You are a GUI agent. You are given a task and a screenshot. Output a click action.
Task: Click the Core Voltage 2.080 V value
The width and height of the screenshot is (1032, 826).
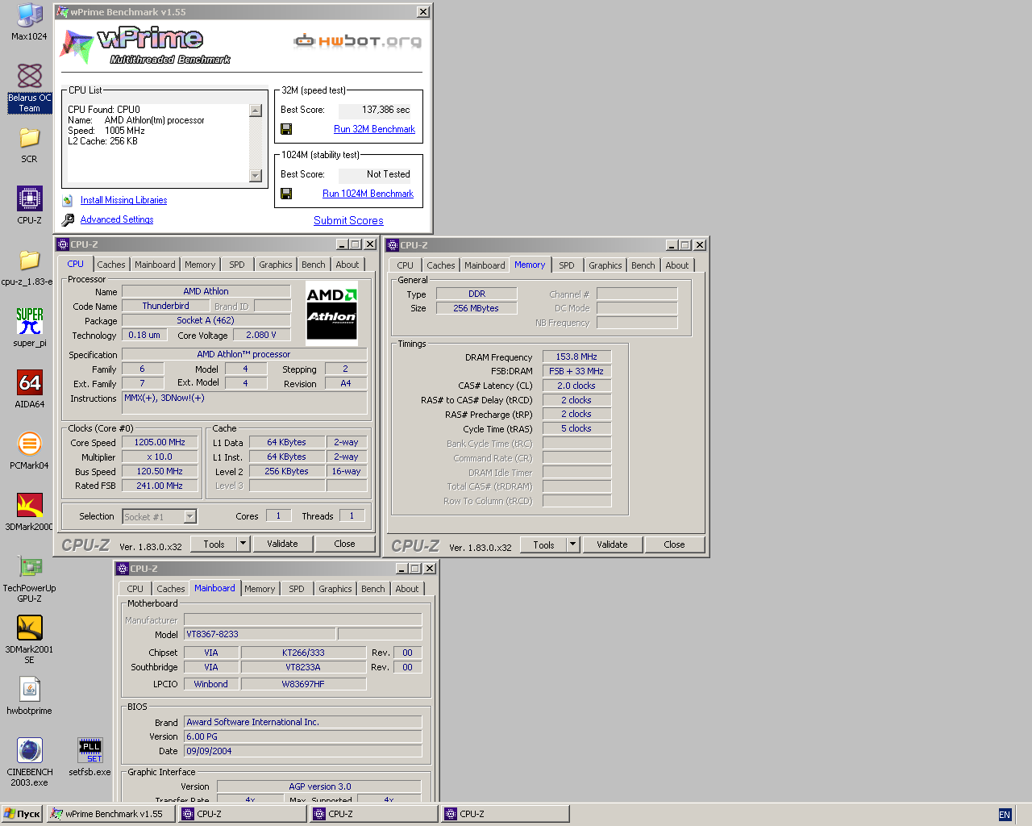261,335
